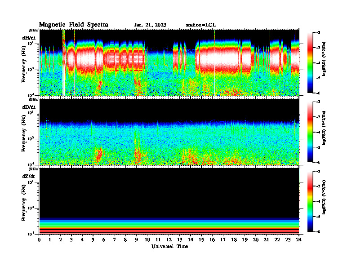The height and width of the screenshot is (275, 356).
Task: Click the log(PSD) label beside dZ/dt color bar
Action: pyautogui.click(x=324, y=197)
